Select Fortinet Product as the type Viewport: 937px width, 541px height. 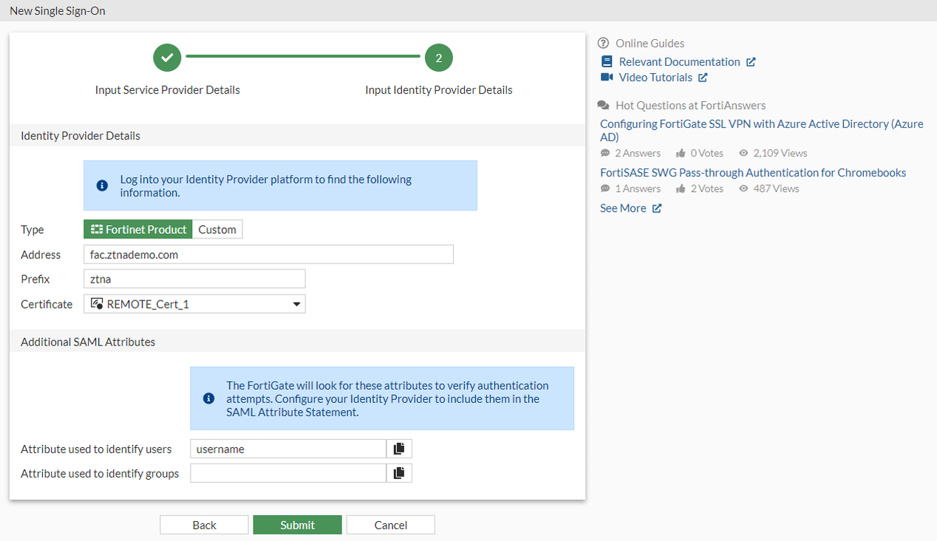click(x=138, y=230)
